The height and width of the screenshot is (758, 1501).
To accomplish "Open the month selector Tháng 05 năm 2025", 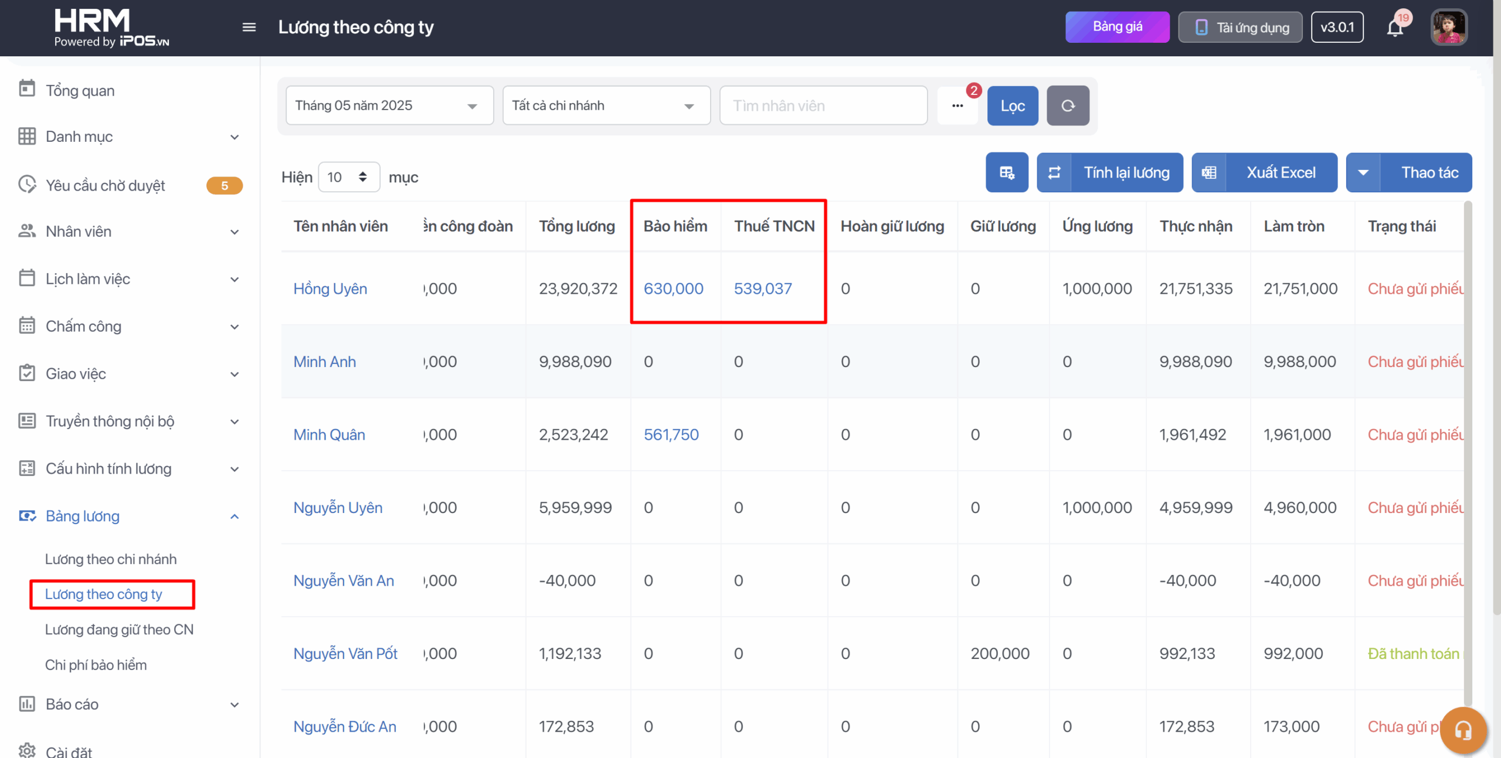I will tap(389, 106).
